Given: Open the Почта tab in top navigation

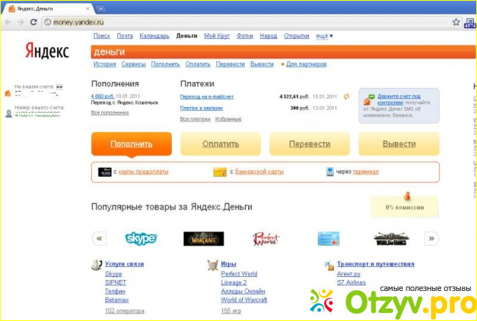Looking at the screenshot, I should pos(125,36).
